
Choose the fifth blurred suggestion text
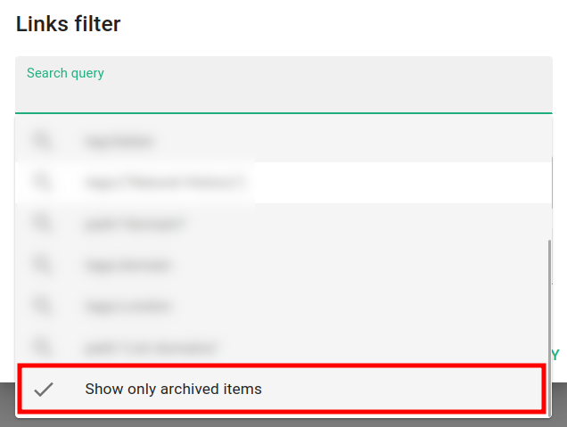point(128,306)
